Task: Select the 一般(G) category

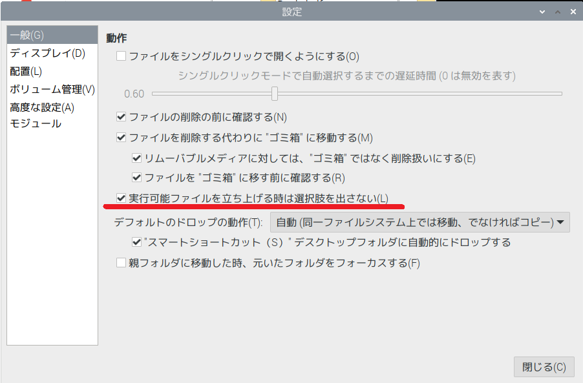Action: click(x=52, y=36)
